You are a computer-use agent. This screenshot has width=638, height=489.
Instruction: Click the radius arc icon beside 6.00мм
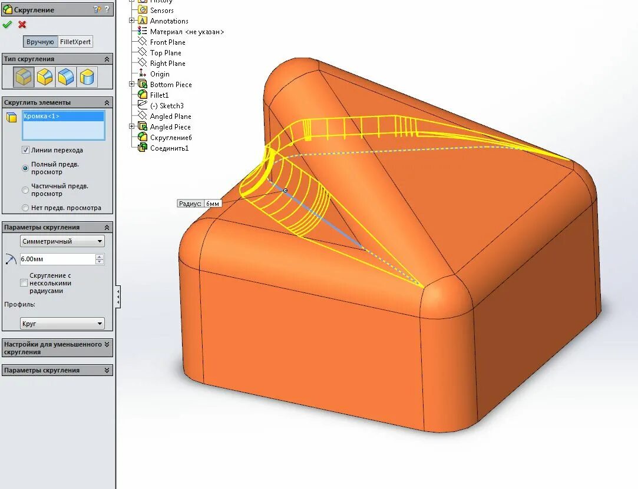(11, 259)
